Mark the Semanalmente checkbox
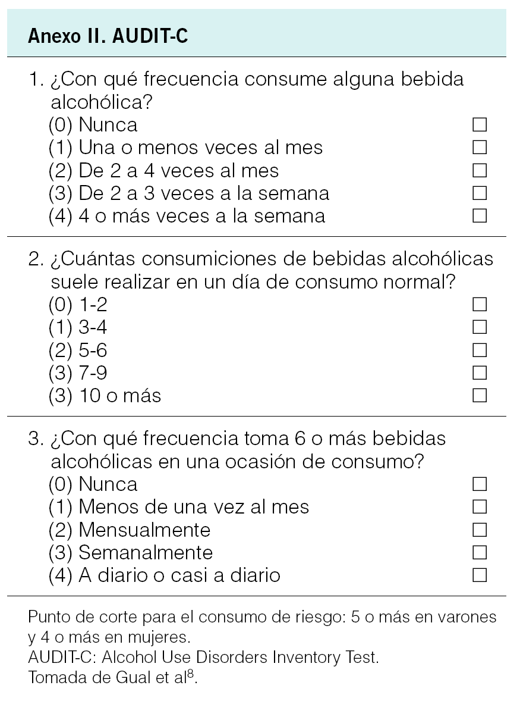Screen dimensions: 520x701 (x=480, y=553)
